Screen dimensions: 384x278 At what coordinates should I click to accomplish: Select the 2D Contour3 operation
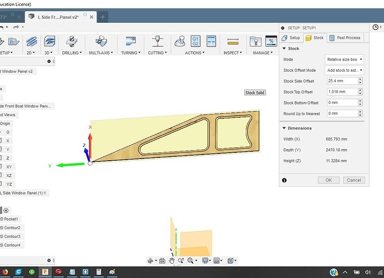point(11,236)
